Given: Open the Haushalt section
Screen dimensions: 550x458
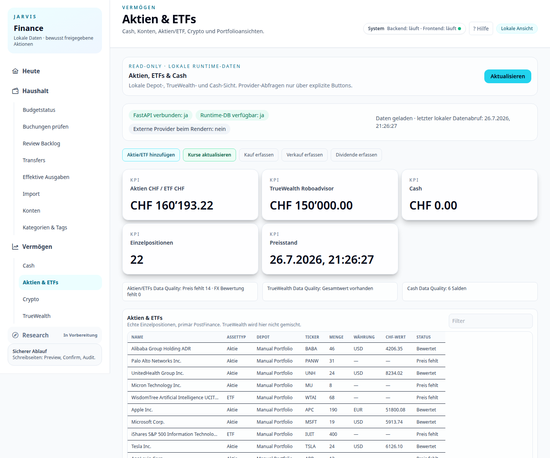Looking at the screenshot, I should click(x=55, y=91).
